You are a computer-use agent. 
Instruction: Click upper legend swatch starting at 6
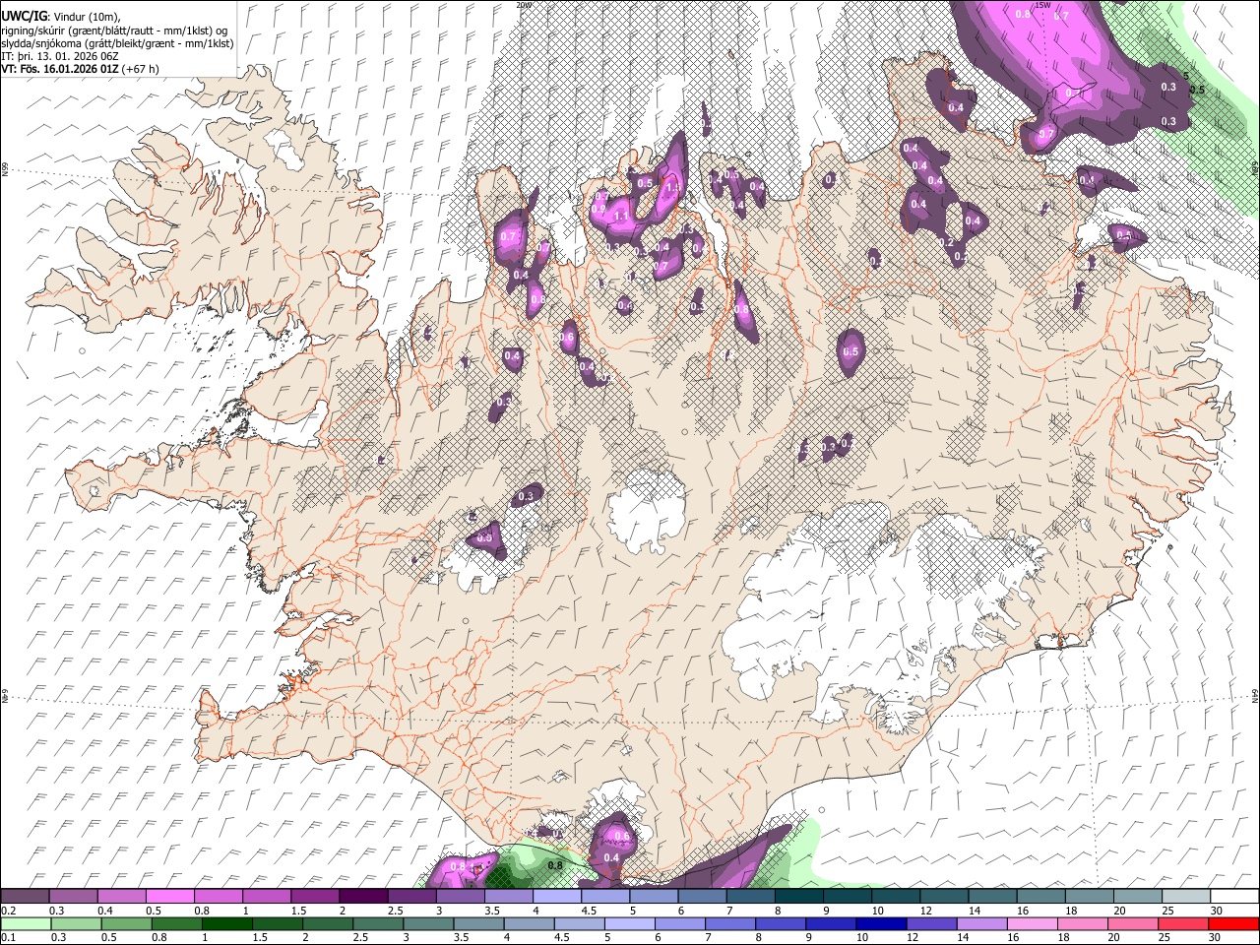702,896
